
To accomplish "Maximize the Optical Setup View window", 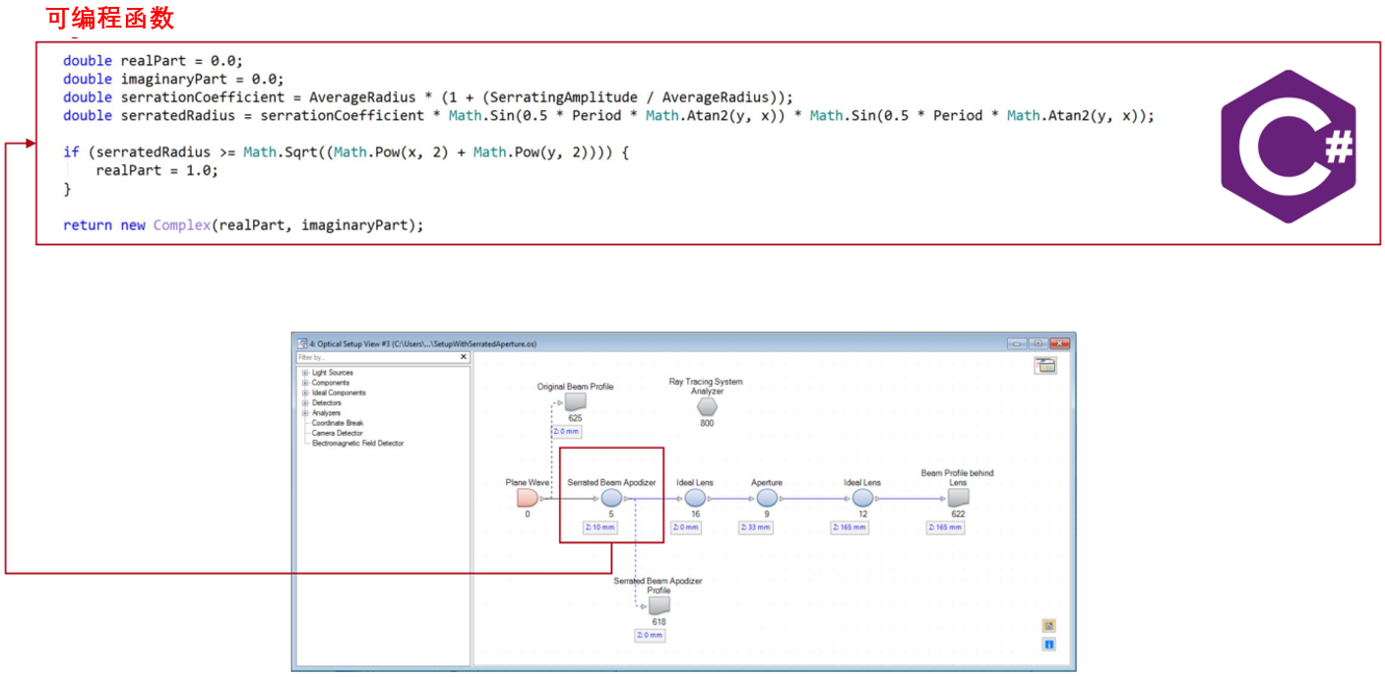I will click(1038, 343).
